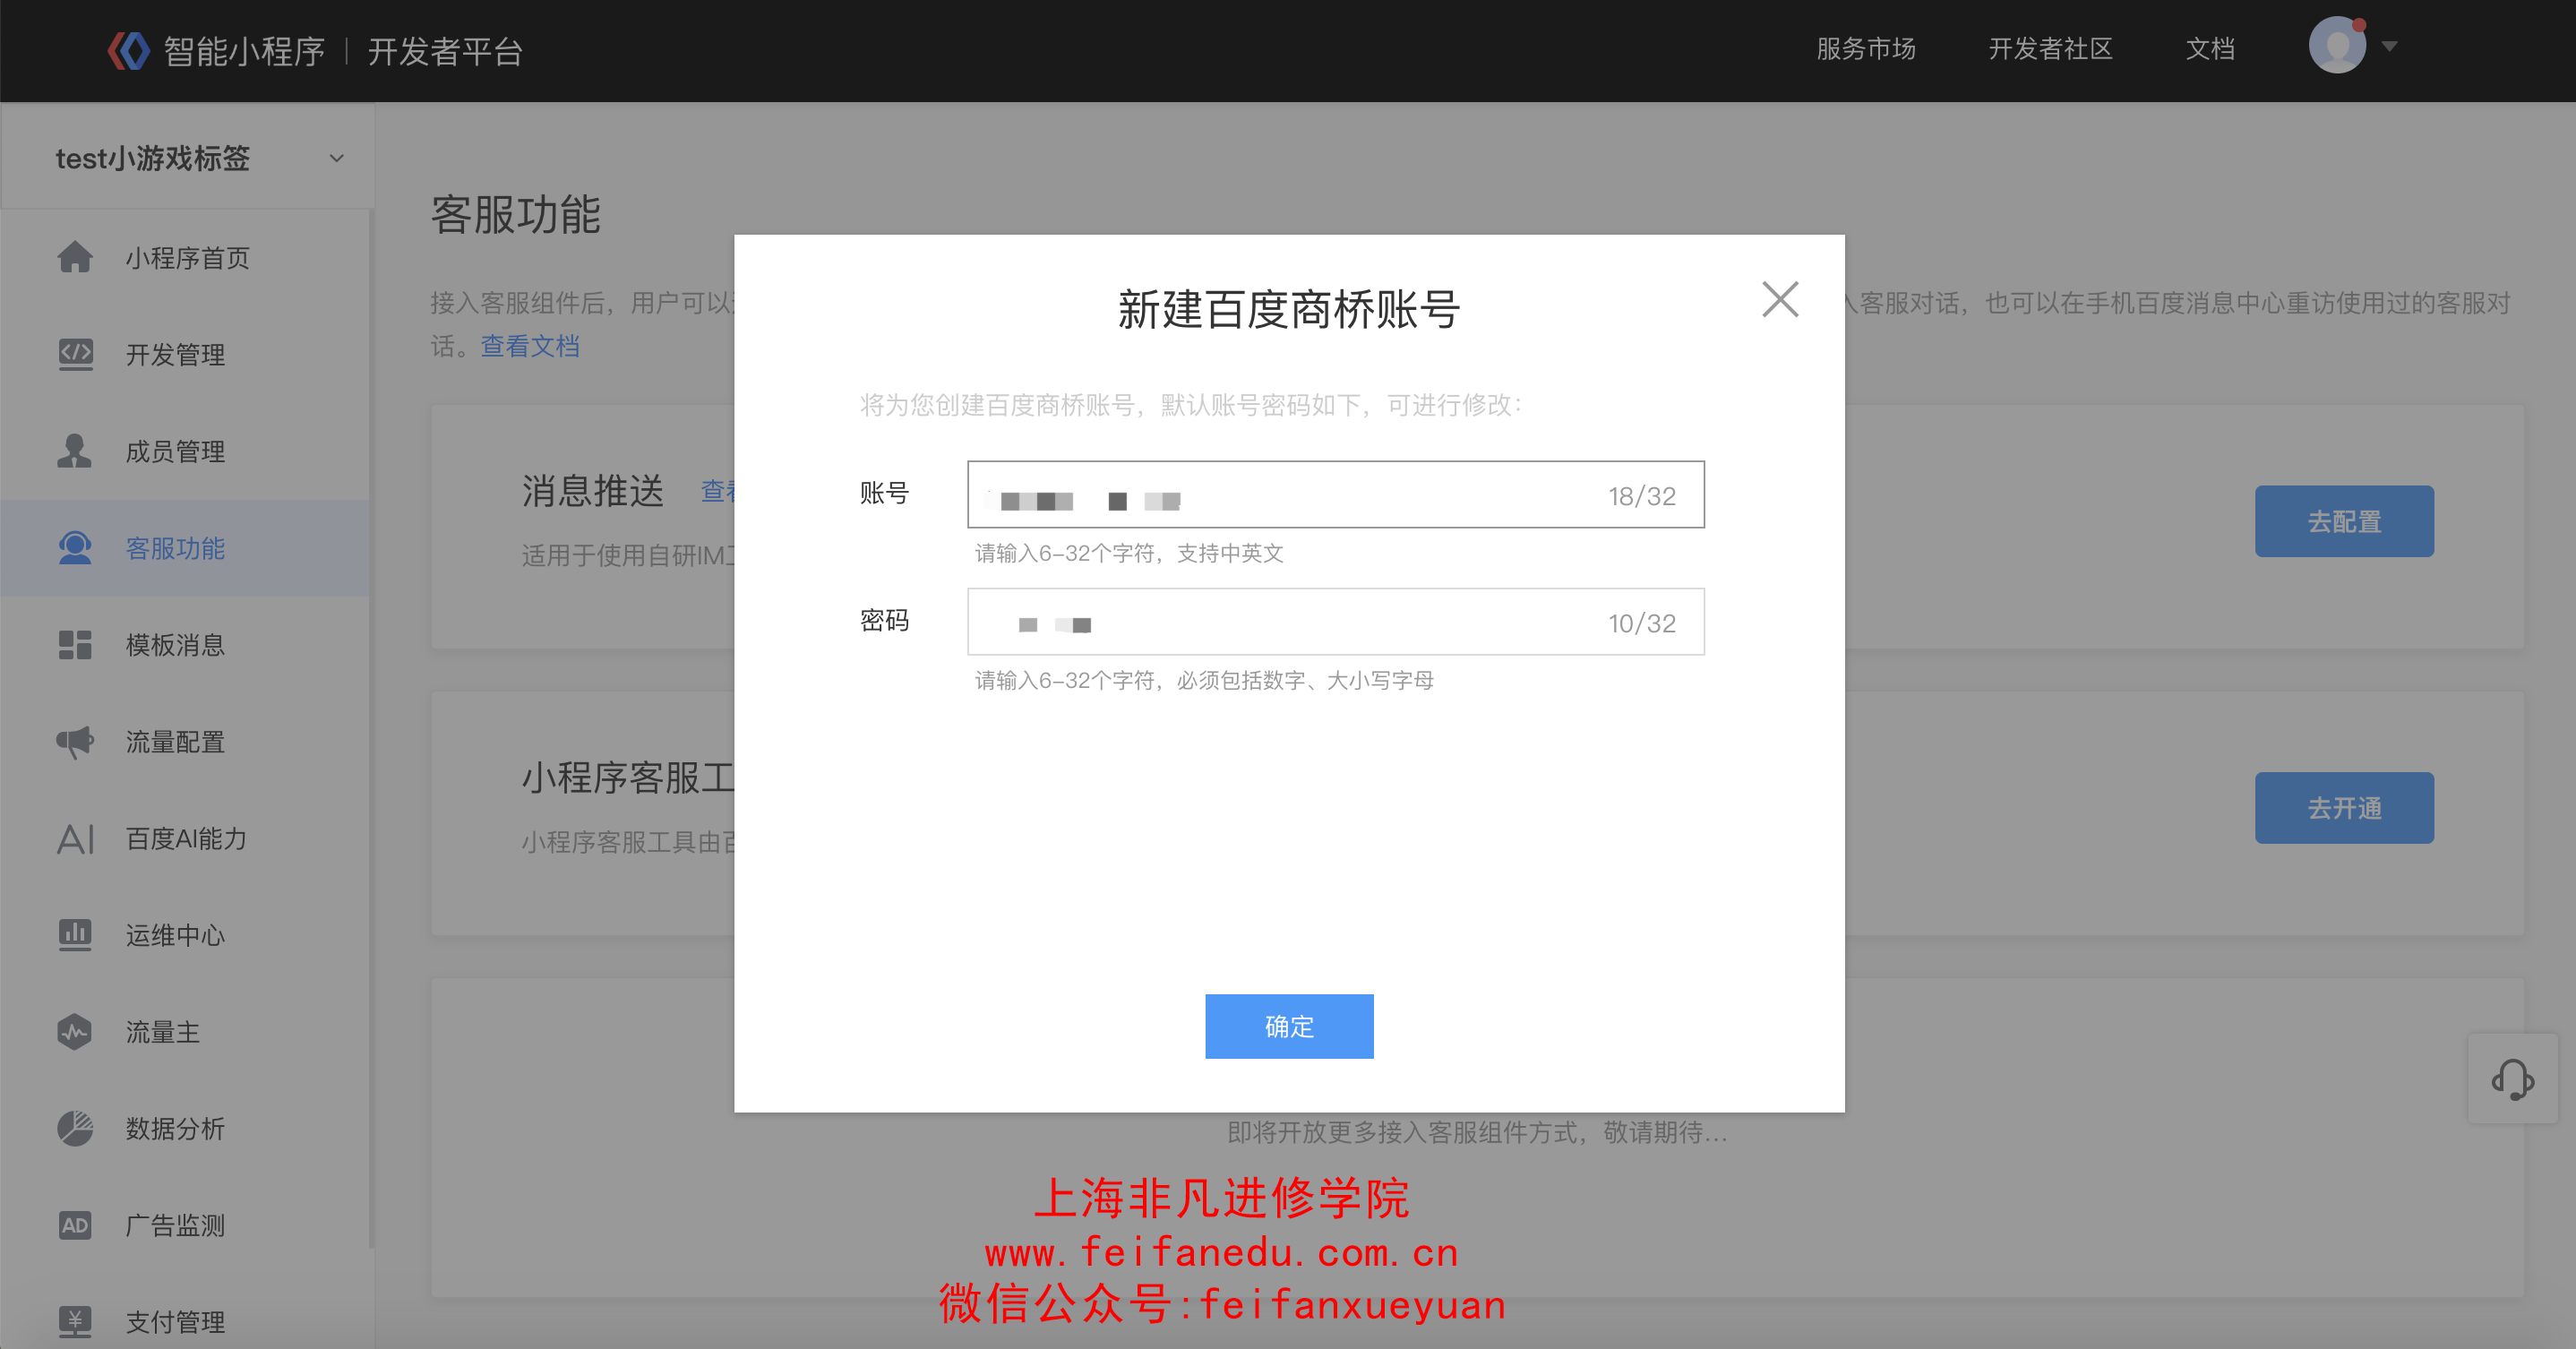This screenshot has width=2576, height=1349.
Task: Click the AD icon beside 广告监测
Action: click(75, 1225)
